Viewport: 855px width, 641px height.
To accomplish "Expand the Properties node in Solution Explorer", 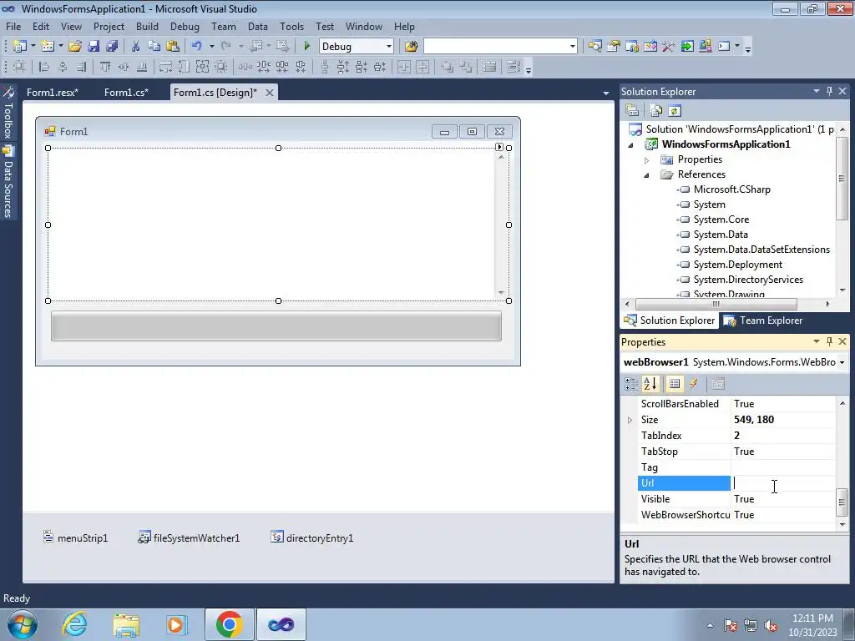I will (x=647, y=159).
